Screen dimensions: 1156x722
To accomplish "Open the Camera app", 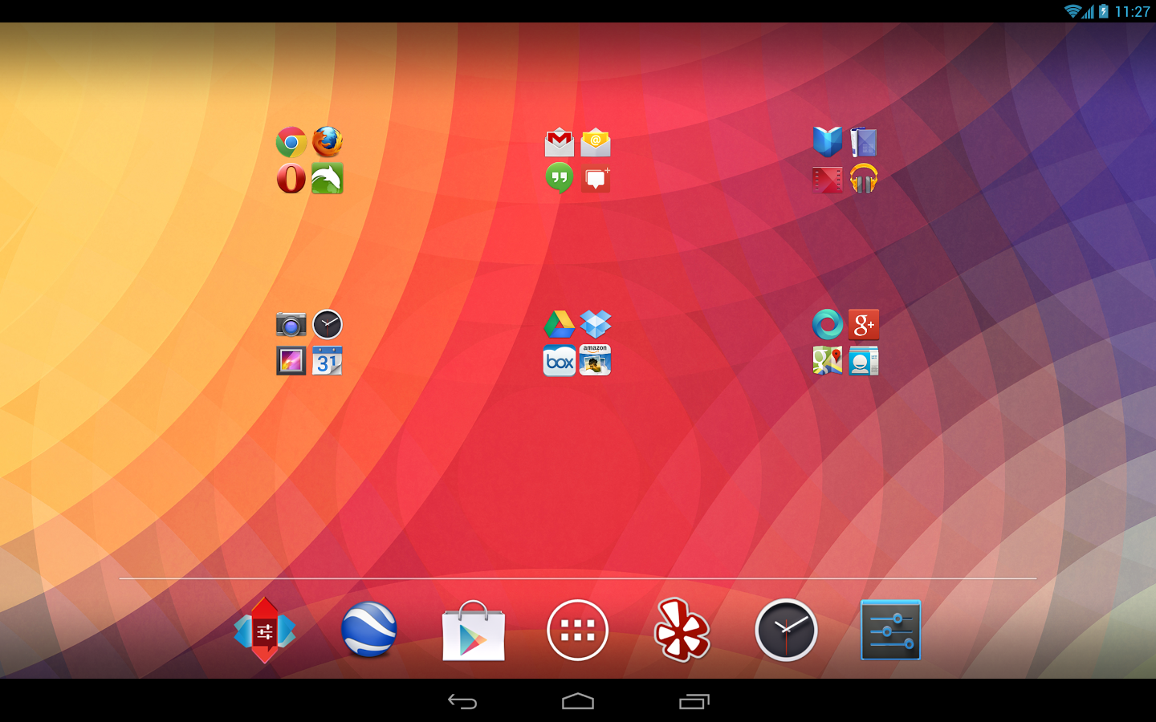I will [291, 324].
